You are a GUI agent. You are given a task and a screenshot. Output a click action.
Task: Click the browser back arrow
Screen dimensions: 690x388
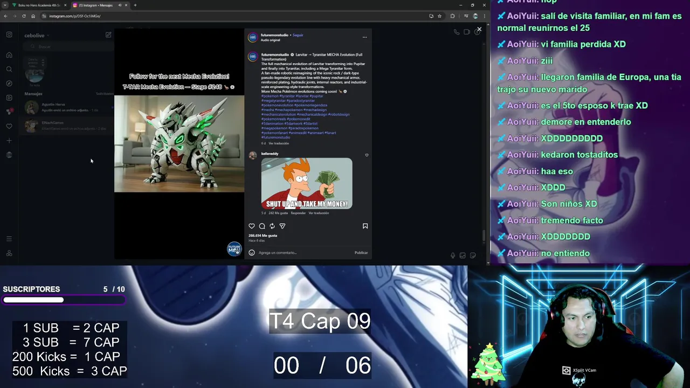tap(5, 16)
